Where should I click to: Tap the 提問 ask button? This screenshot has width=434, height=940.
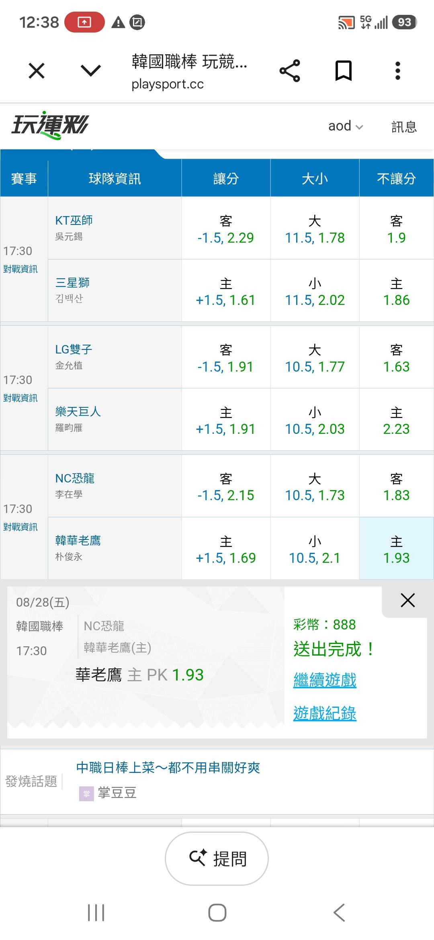point(217,858)
